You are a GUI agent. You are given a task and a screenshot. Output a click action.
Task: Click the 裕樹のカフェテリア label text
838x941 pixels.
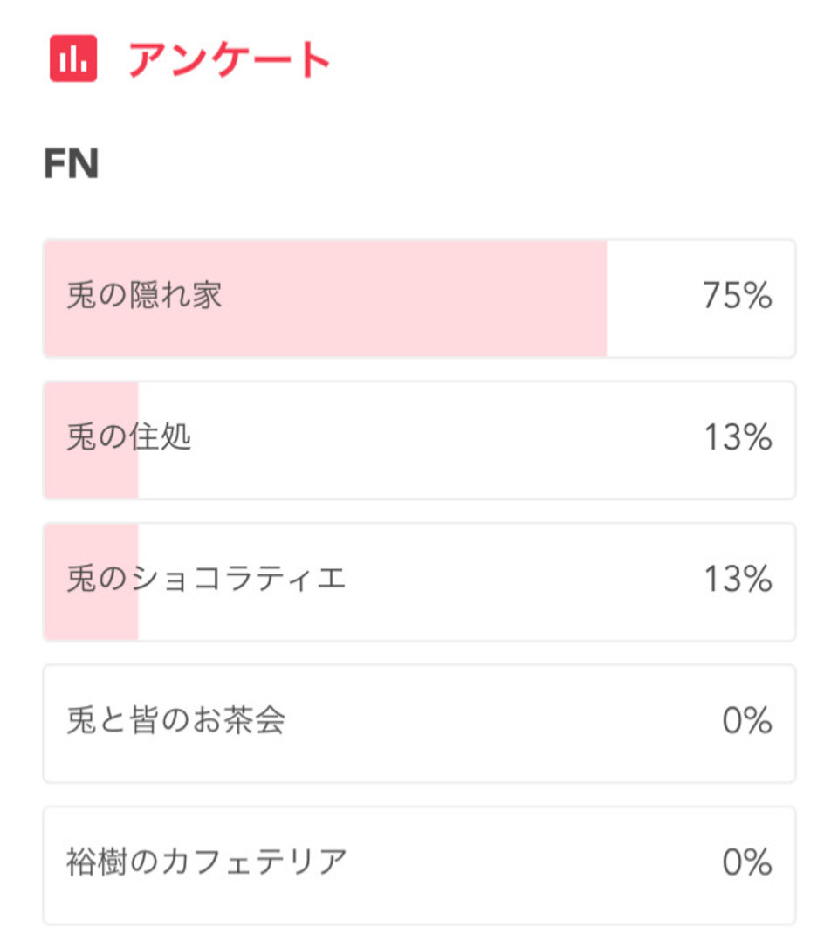click(x=207, y=862)
